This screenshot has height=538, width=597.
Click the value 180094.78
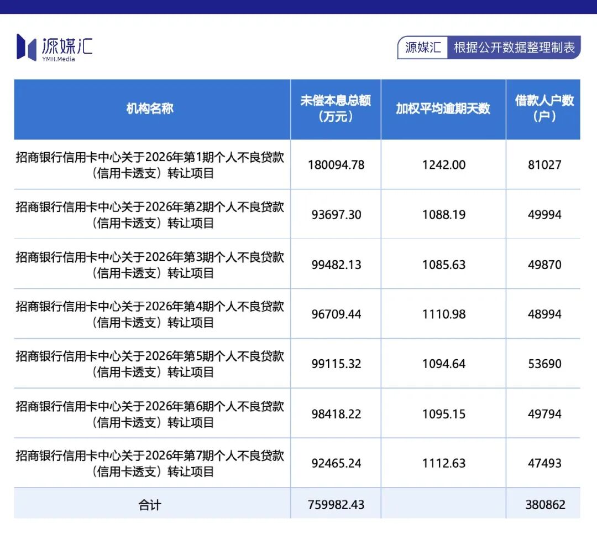point(336,165)
